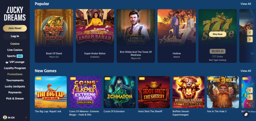Show previous Popular games with left arrow

[x=250, y=32]
